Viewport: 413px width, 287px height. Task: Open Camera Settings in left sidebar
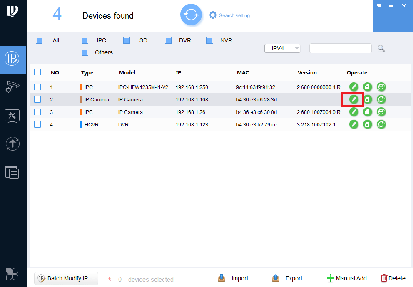[x=12, y=88]
